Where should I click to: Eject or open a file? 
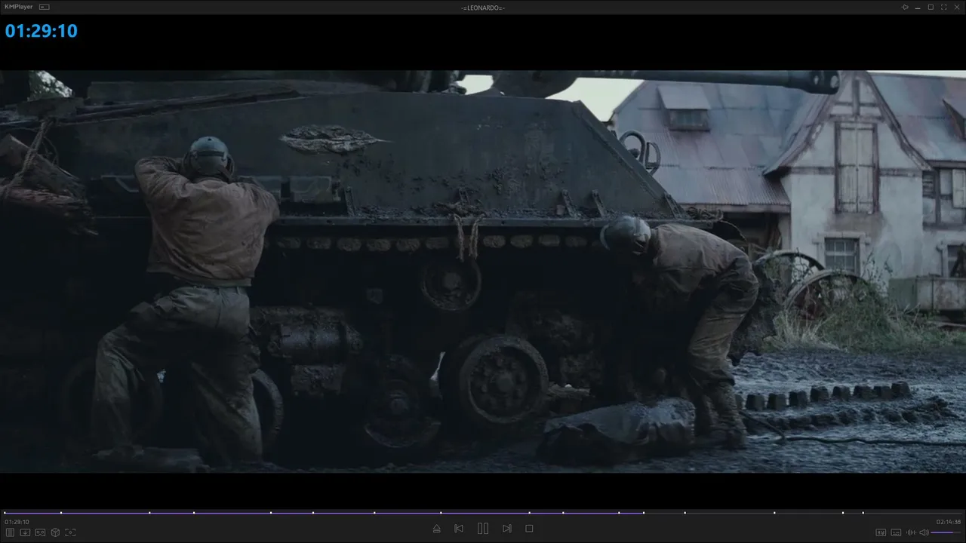[437, 529]
